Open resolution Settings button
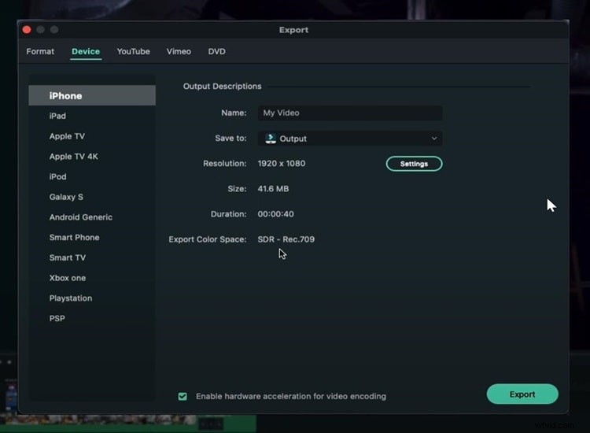The width and height of the screenshot is (590, 433). pyautogui.click(x=414, y=164)
